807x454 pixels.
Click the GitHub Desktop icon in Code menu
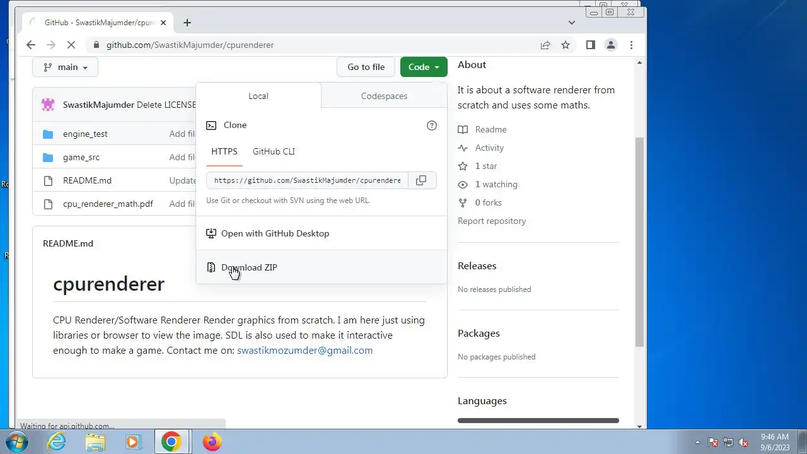tap(211, 233)
